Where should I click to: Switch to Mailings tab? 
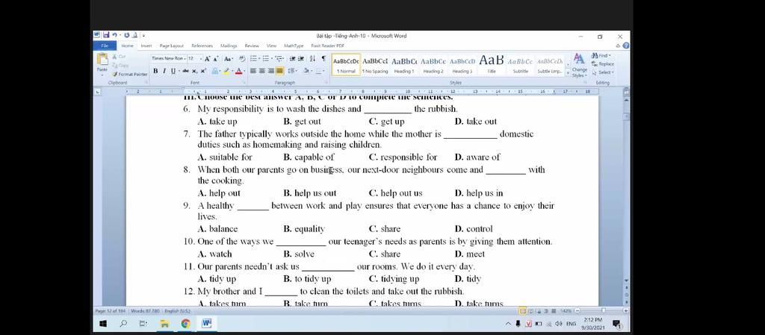coord(229,46)
